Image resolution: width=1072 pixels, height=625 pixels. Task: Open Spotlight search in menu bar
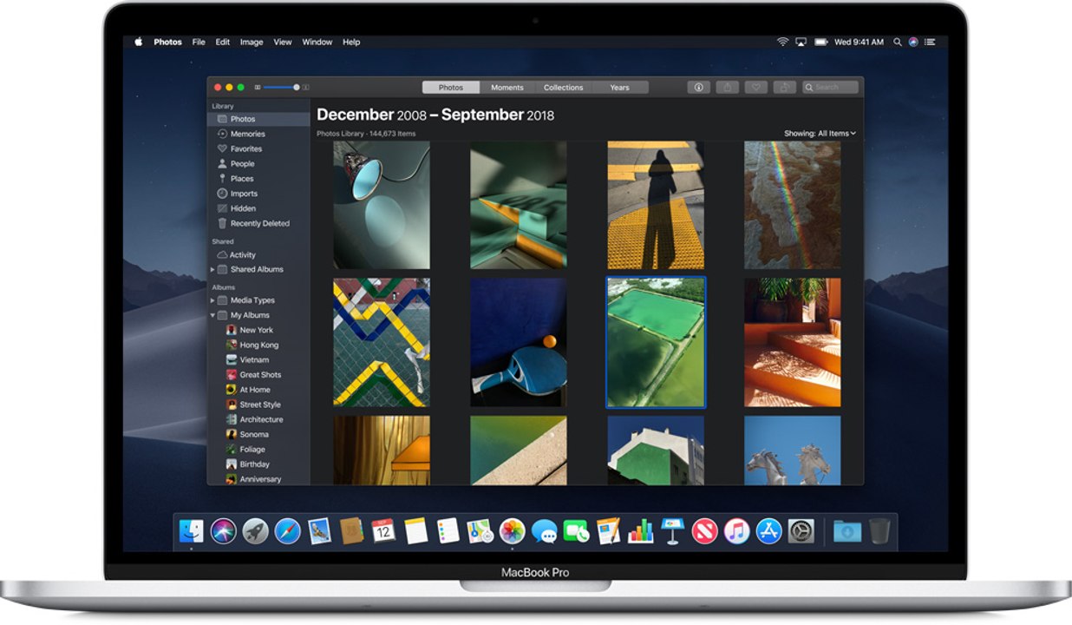pos(898,42)
